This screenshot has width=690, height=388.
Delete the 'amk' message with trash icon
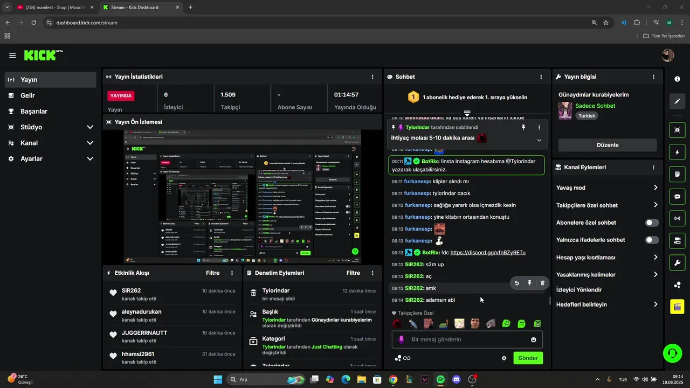point(542,283)
